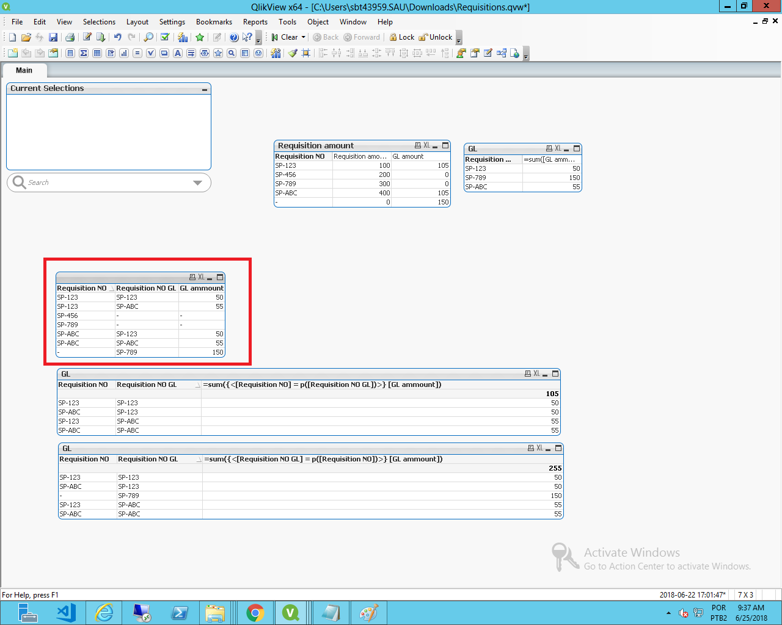The width and height of the screenshot is (782, 625).
Task: Create a new Text Object (A icon)
Action: coord(178,53)
